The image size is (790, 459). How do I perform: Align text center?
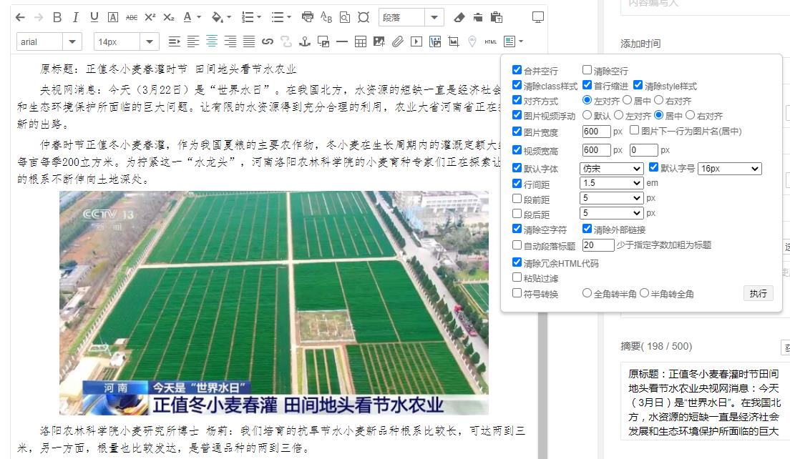click(212, 41)
